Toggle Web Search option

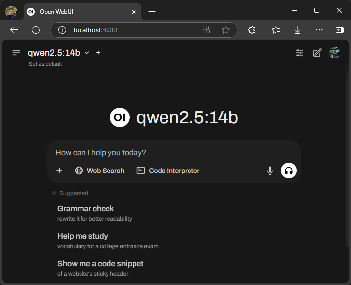tap(100, 171)
